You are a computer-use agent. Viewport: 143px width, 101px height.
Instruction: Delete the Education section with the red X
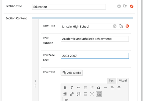[x=132, y=6]
